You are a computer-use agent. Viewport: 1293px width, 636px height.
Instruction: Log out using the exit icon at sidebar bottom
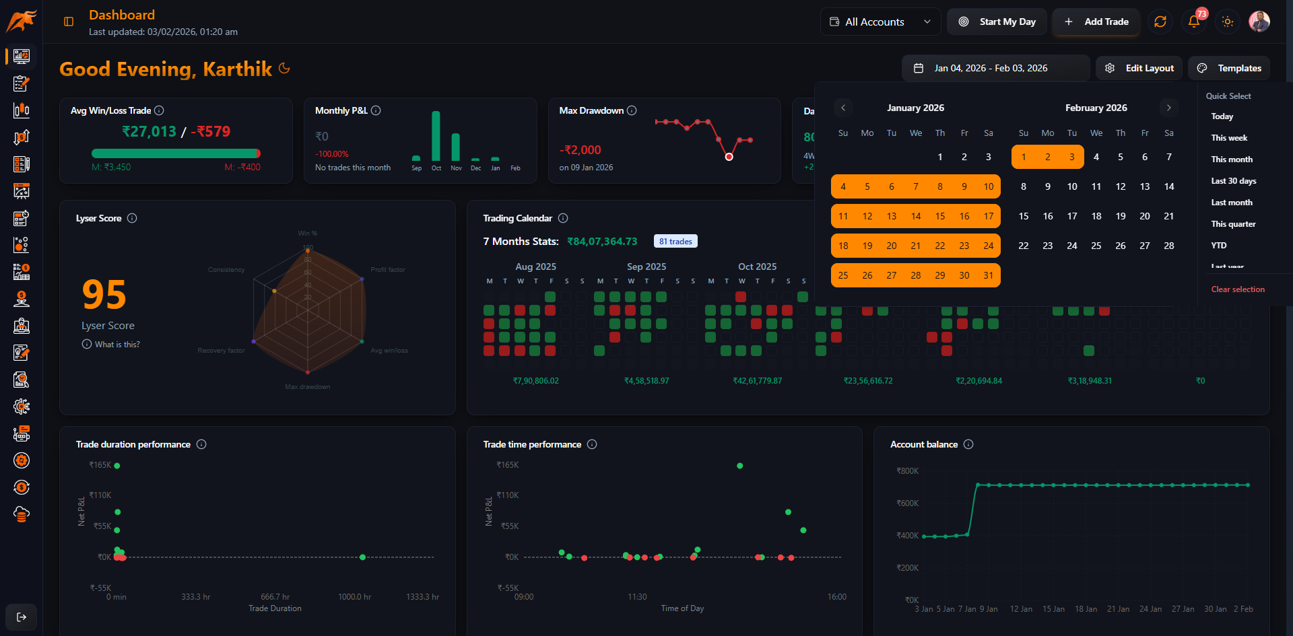coord(21,617)
